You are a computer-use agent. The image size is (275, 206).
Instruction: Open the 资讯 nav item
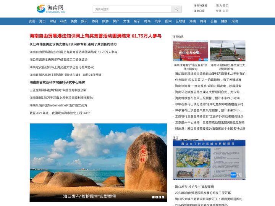click(x=32, y=21)
